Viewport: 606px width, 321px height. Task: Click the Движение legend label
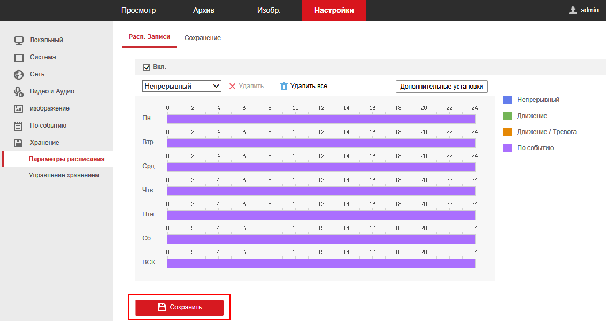tap(532, 116)
